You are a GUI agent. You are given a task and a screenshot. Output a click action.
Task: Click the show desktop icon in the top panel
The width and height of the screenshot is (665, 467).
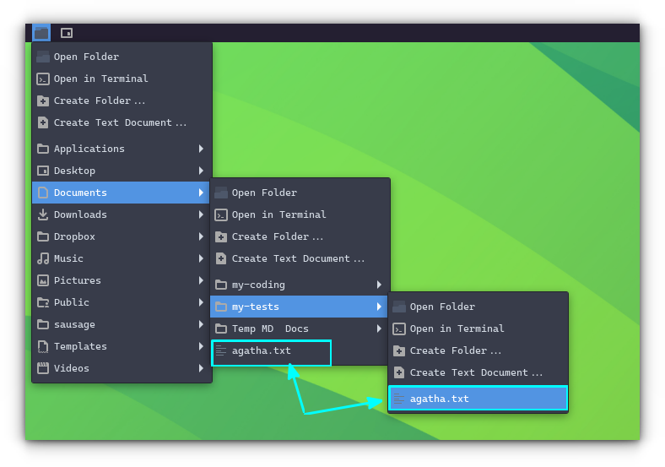click(67, 33)
